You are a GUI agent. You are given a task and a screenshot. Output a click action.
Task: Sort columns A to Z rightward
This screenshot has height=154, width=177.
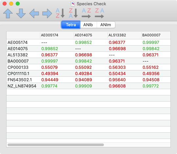click(x=87, y=13)
